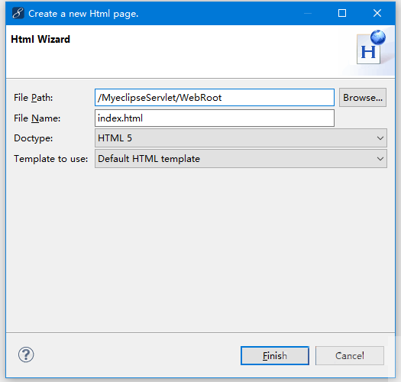Click the dimmed minimize button in title bar
This screenshot has height=382, width=401.
(308, 13)
